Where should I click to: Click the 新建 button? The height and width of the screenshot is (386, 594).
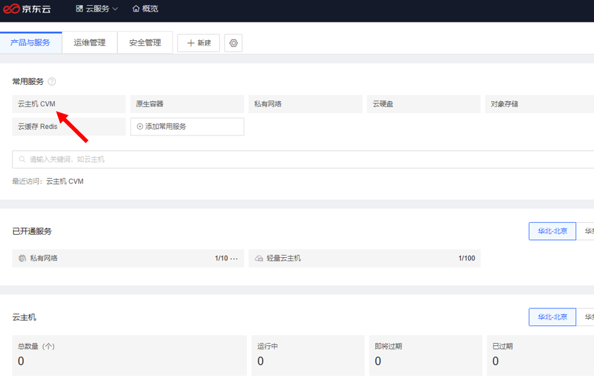click(198, 43)
